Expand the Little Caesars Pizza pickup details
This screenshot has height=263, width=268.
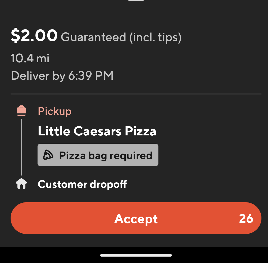coord(97,131)
